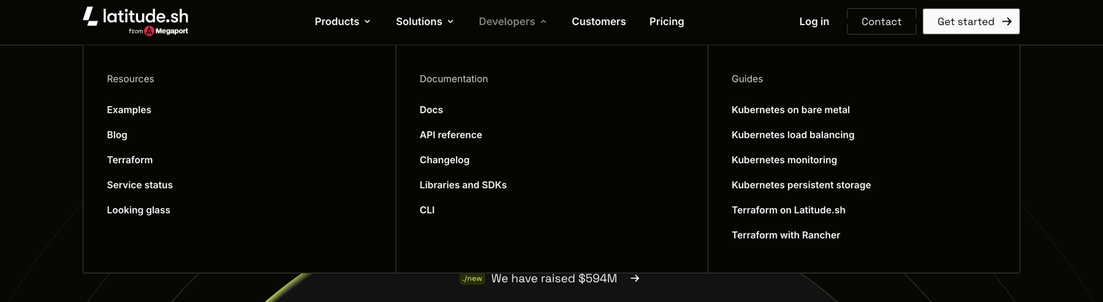Open the Terraform resource link
The height and width of the screenshot is (302, 1103).
(x=130, y=160)
